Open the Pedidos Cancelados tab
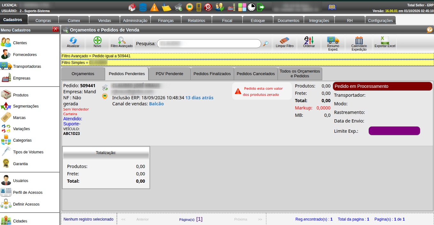Image resolution: width=434 pixels, height=225 pixels. [256, 74]
